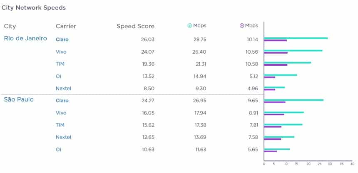Click the Speed Score column header
The height and width of the screenshot is (173, 358).
(x=135, y=26)
